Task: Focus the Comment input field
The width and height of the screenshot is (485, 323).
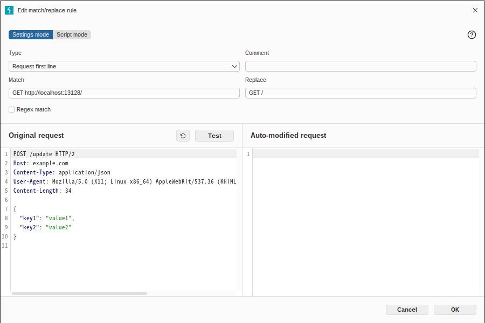Action: (361, 66)
